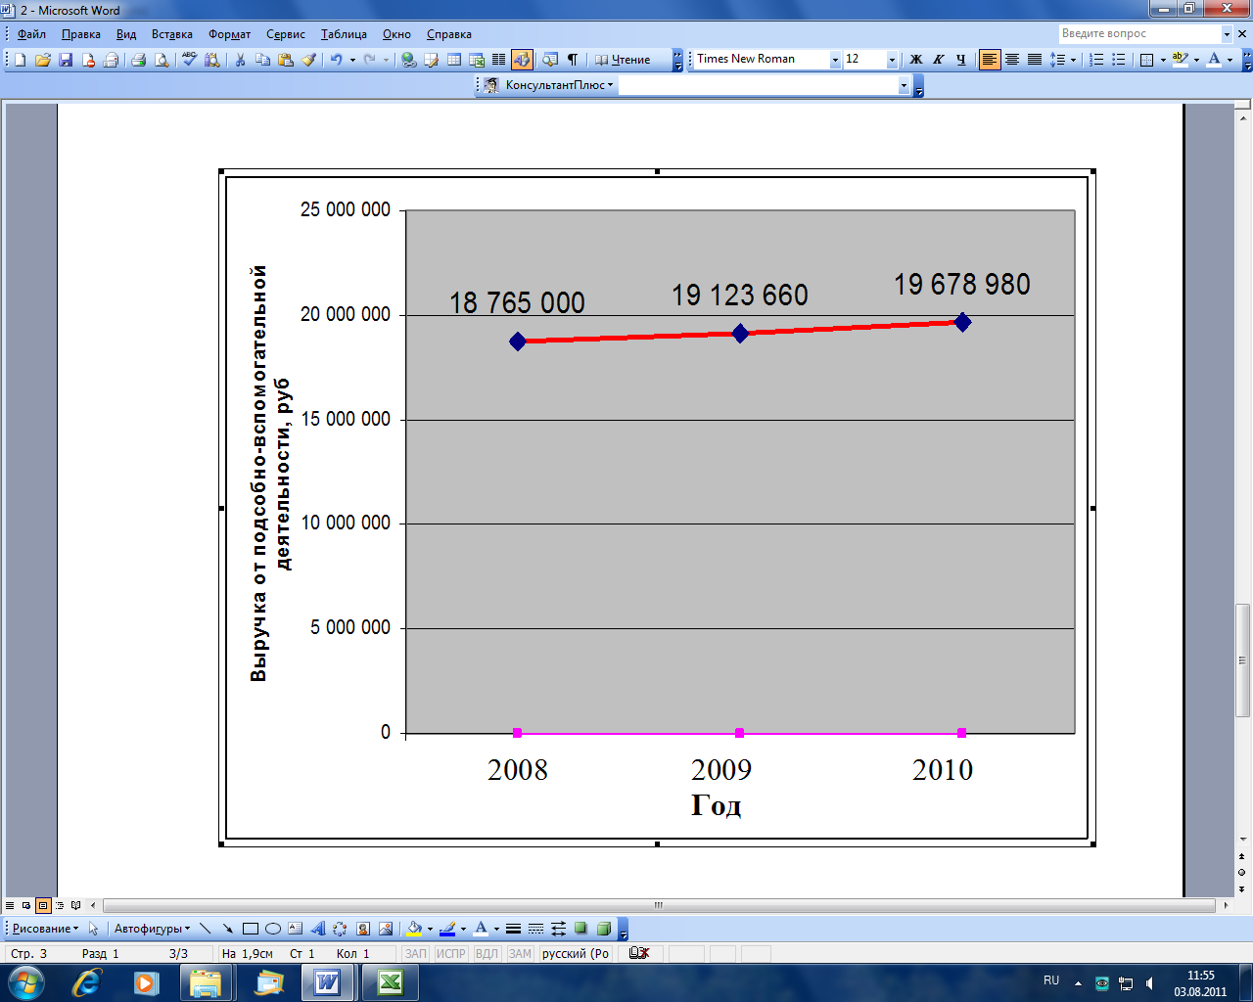Open Автофигуры shapes menu
Screen dimensions: 1253x1002
point(152,929)
